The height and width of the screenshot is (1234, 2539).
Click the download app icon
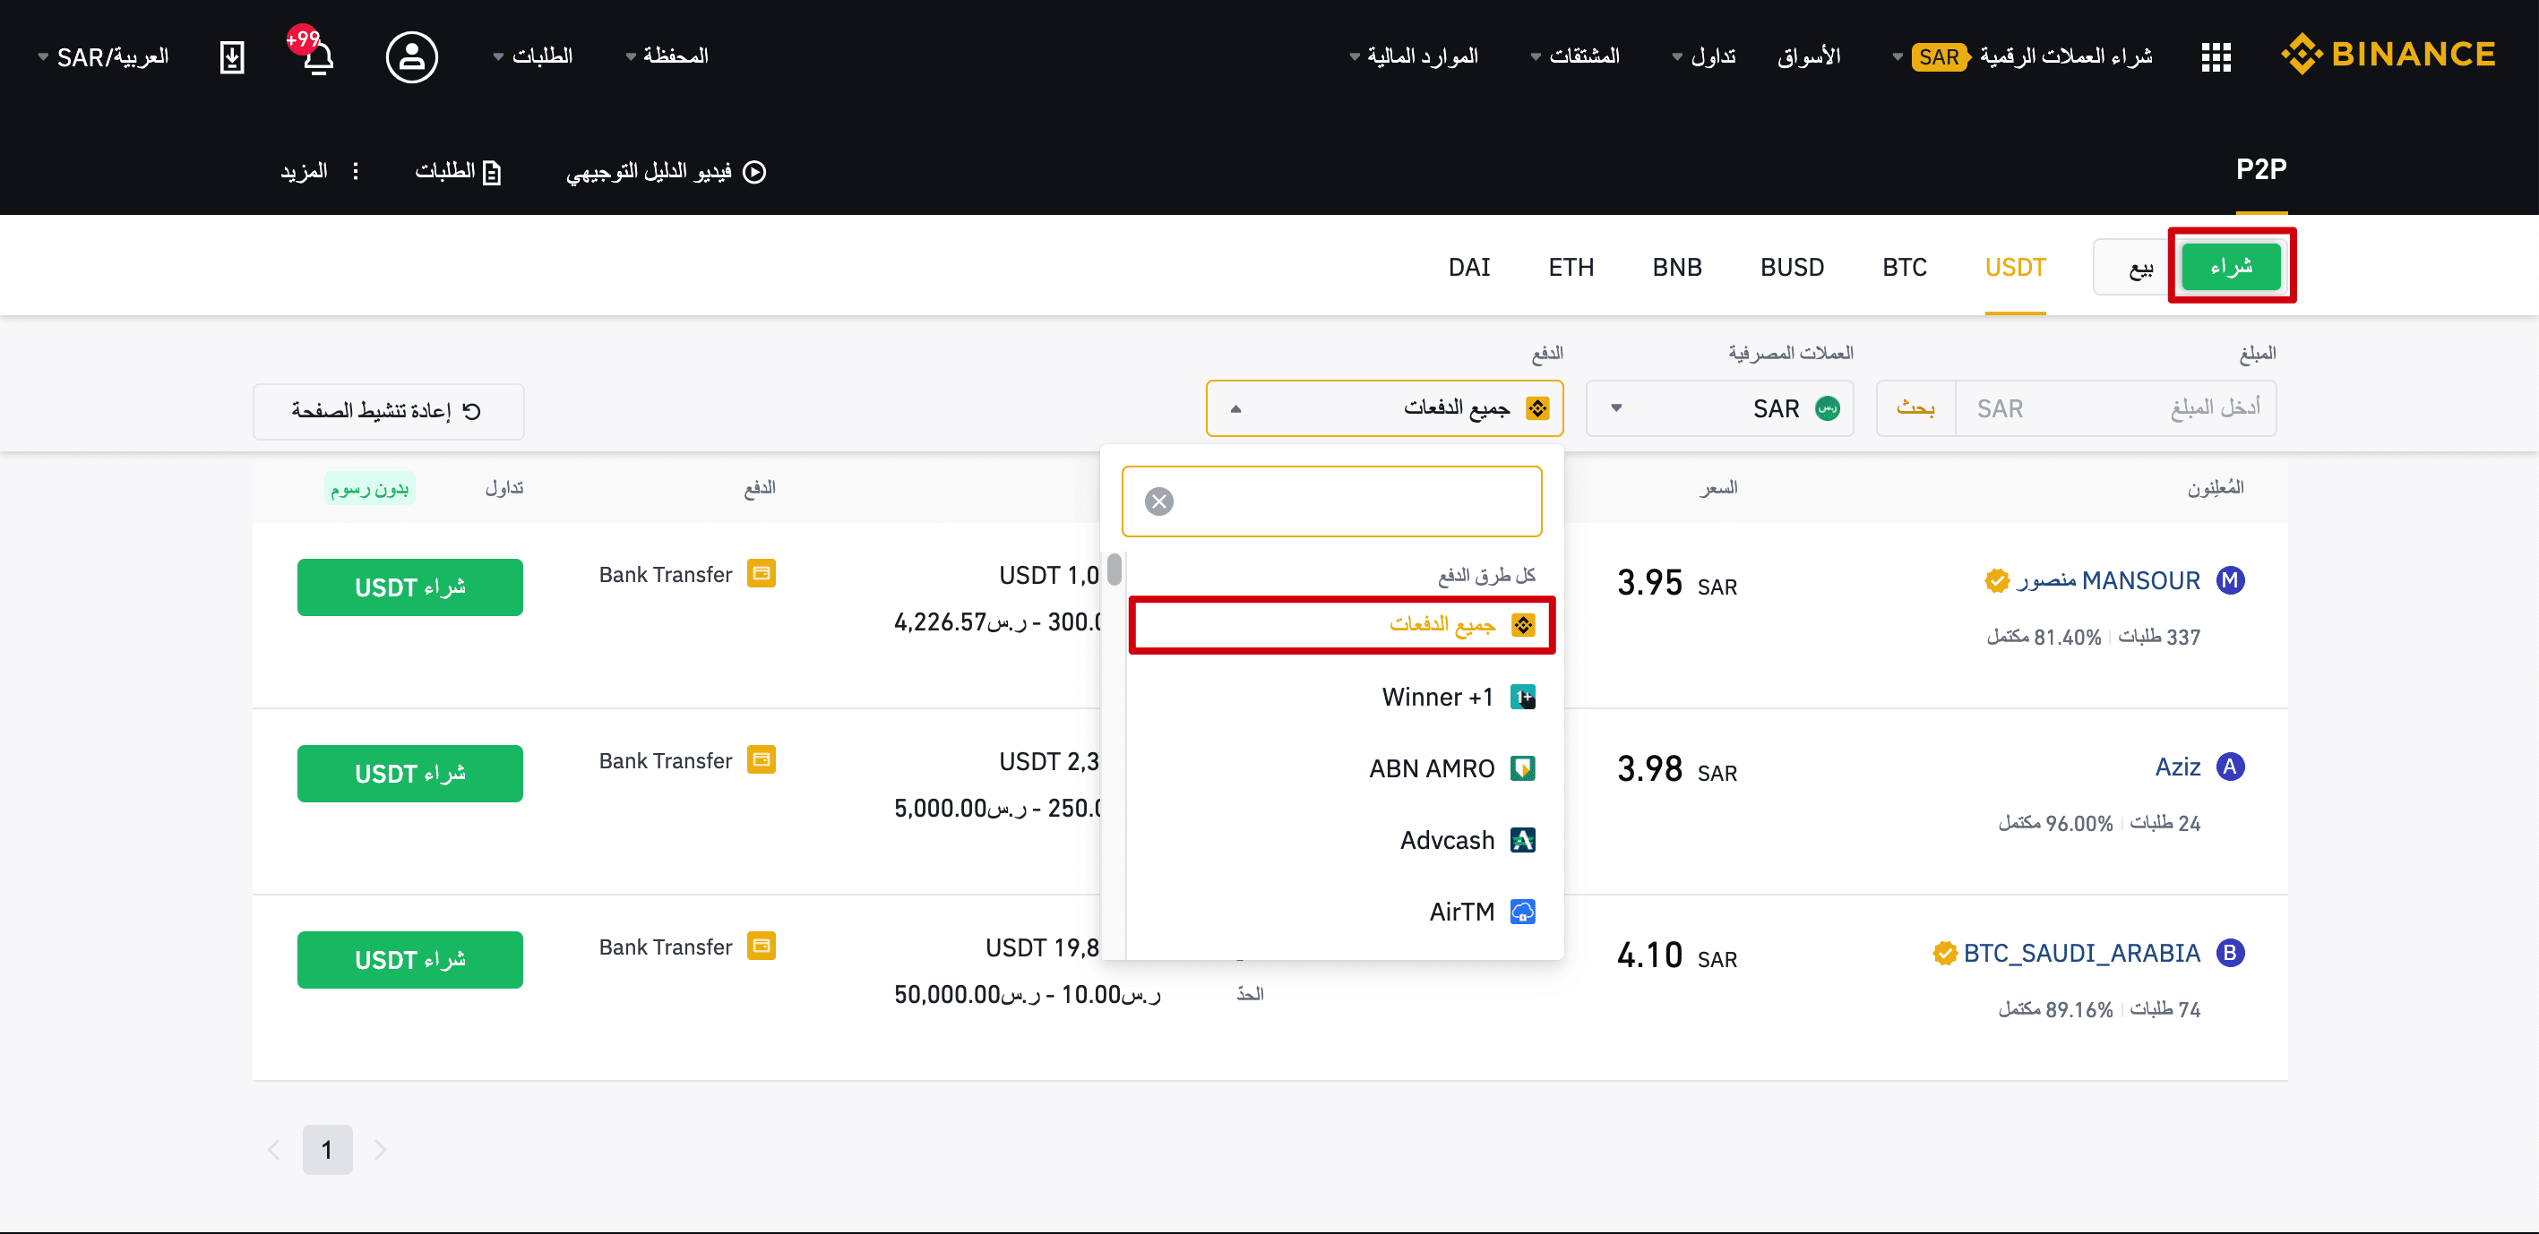click(x=232, y=57)
